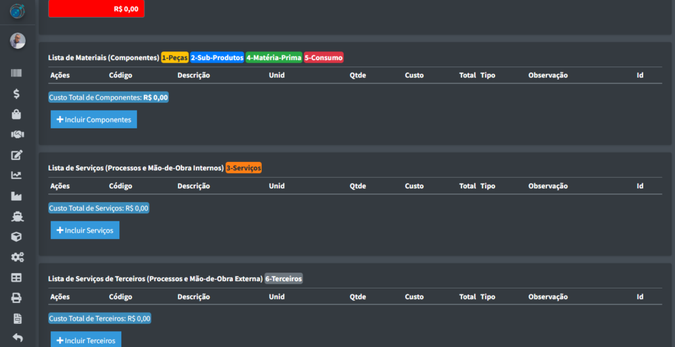The width and height of the screenshot is (675, 347).
Task: Click the back arrow sidebar icon
Action: tap(17, 338)
